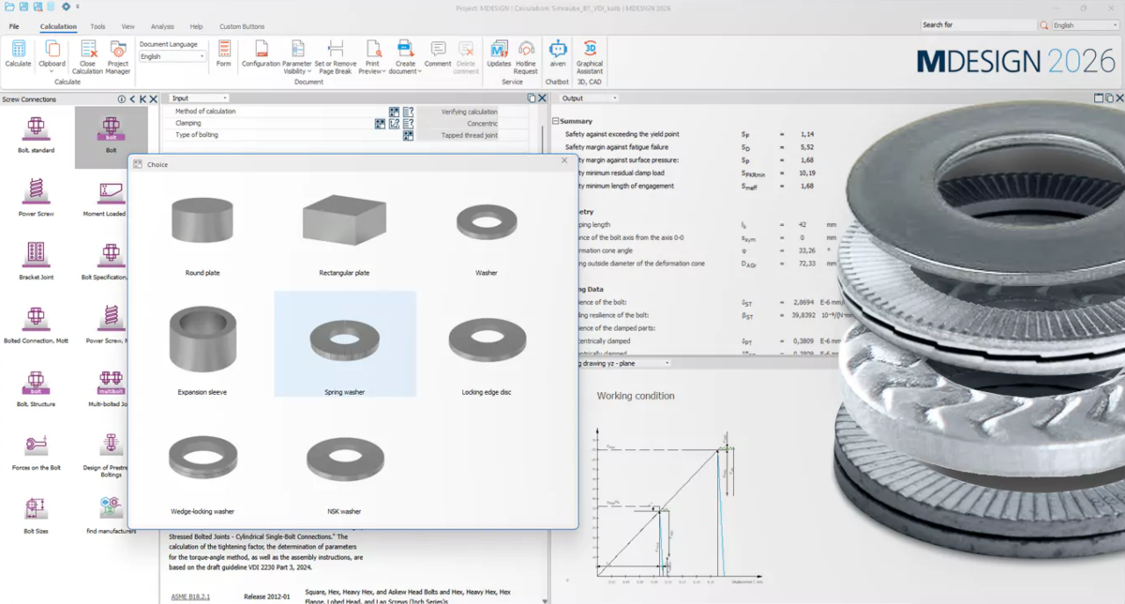Open Print Preview
The width and height of the screenshot is (1125, 604).
tap(373, 57)
